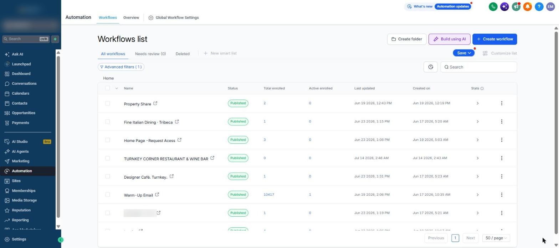Open Conversations in sidebar

click(24, 84)
